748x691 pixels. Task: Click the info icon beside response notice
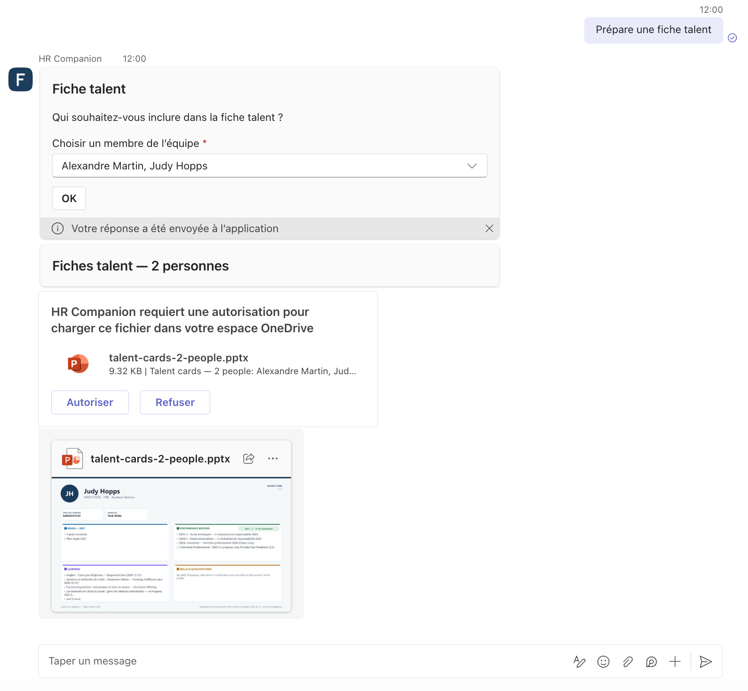(x=58, y=228)
